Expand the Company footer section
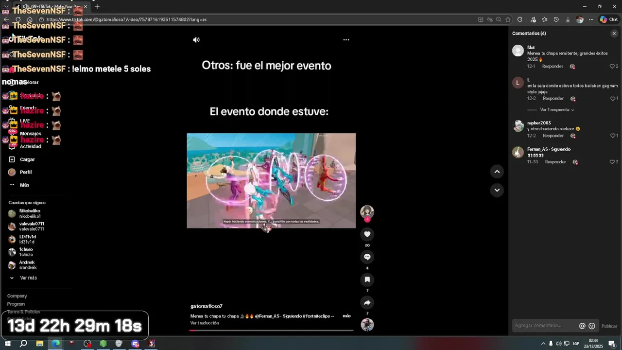 click(17, 296)
